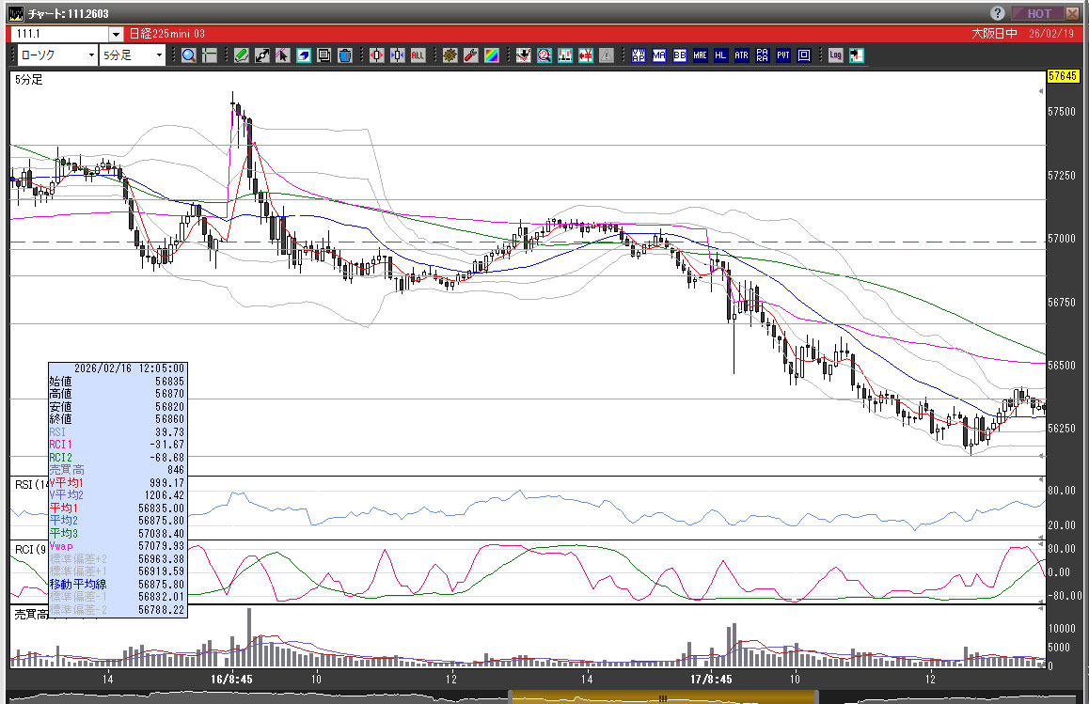Click the ATR indicator toolbar button
This screenshot has height=704, width=1089.
[741, 55]
